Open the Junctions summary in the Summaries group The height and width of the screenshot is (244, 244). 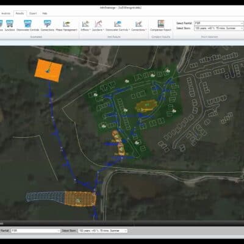10,26
